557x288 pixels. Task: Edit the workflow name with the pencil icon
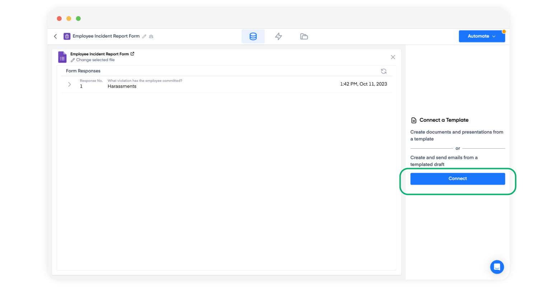144,36
